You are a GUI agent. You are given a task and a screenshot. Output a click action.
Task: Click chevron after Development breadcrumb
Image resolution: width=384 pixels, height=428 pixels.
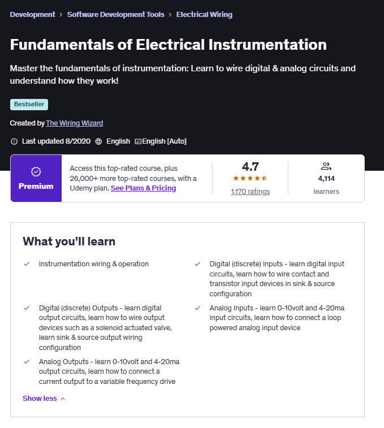tap(61, 15)
